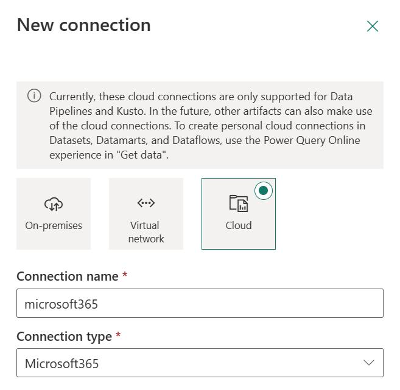Screen dimensions: 400x390
Task: Click the "Virtual network" text label
Action: (x=146, y=231)
